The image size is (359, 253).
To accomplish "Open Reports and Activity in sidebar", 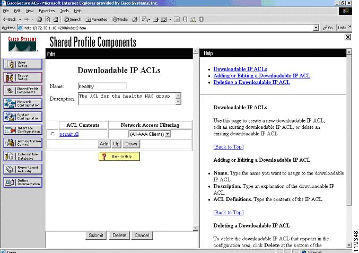I will [23, 169].
